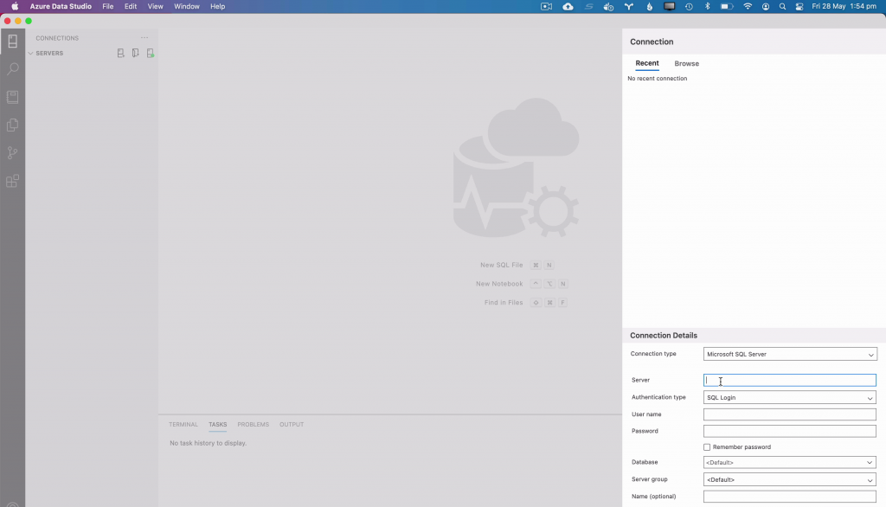This screenshot has height=507, width=886.
Task: Open the Extensions view icon
Action: (x=12, y=181)
